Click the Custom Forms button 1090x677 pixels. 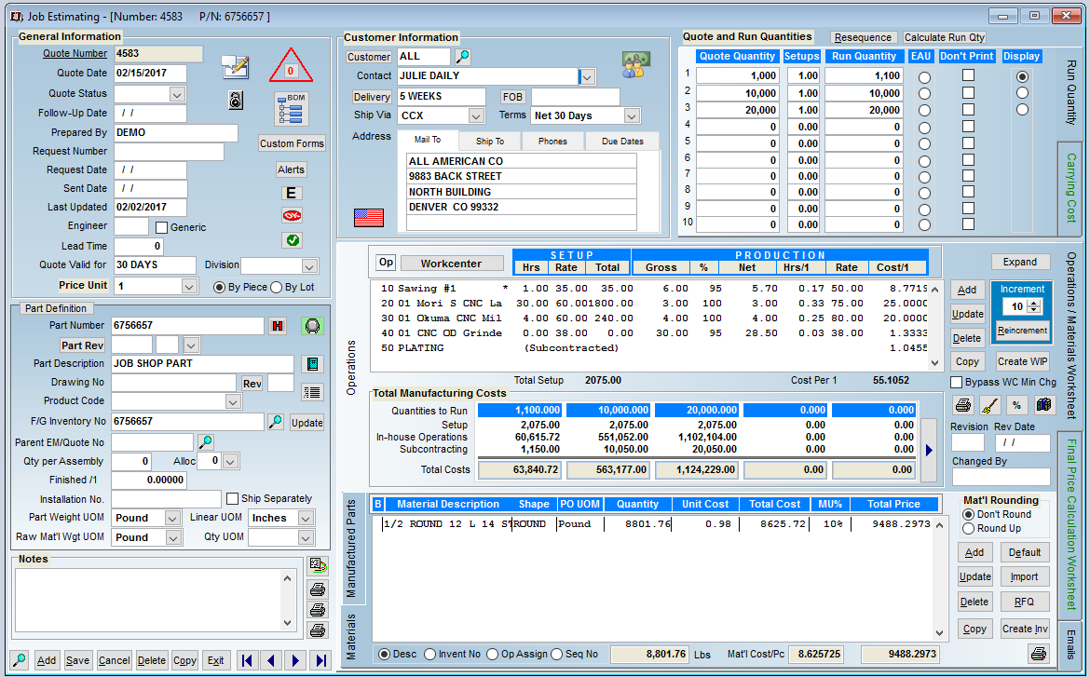pos(292,143)
